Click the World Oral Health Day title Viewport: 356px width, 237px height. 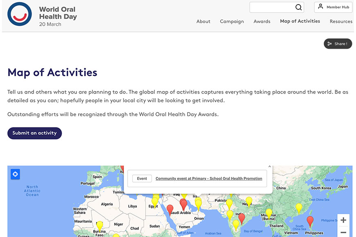(x=58, y=13)
